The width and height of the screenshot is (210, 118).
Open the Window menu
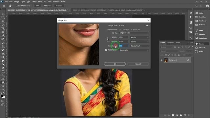point(56,2)
